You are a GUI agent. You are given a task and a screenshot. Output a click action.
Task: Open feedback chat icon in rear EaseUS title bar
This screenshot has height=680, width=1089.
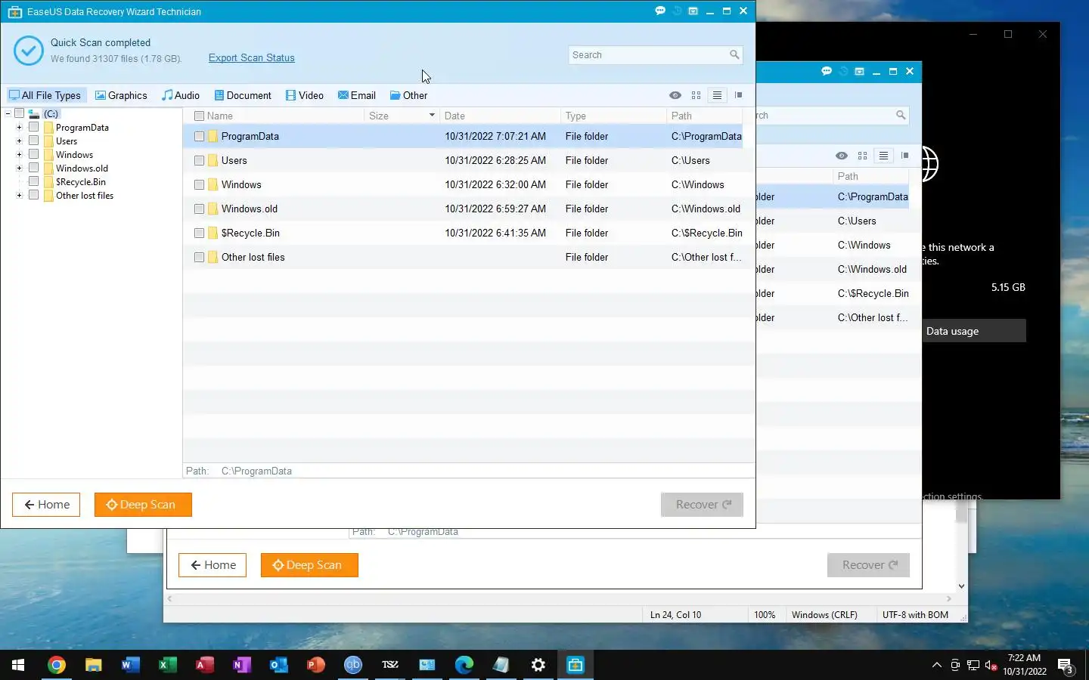click(x=827, y=71)
